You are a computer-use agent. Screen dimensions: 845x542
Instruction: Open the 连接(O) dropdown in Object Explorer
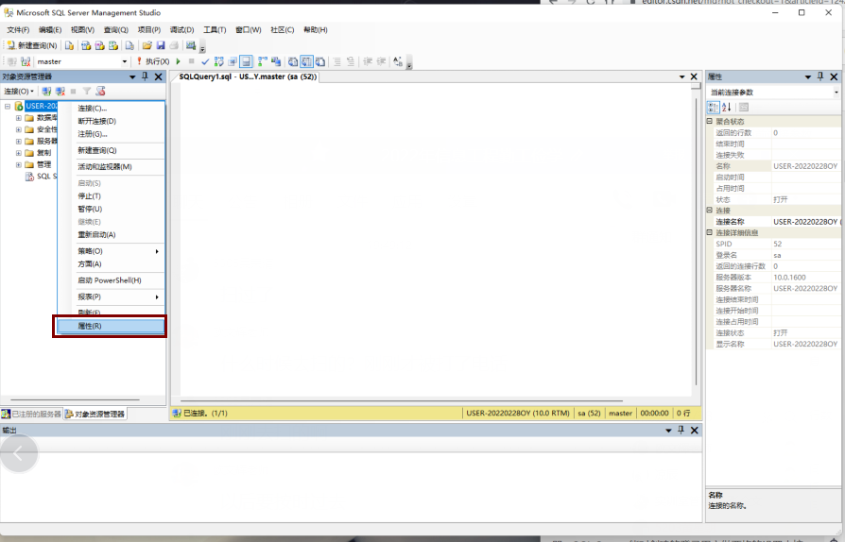point(19,91)
